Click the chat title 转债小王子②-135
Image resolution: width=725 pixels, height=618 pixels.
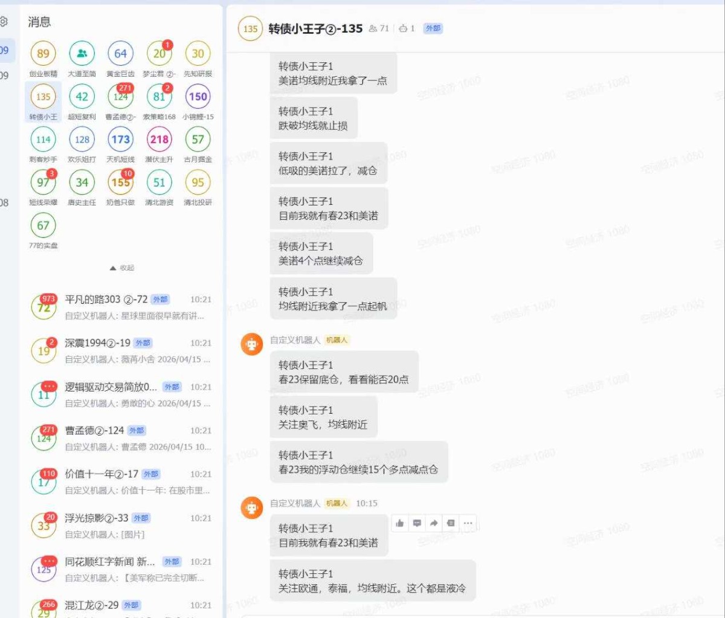(x=315, y=28)
